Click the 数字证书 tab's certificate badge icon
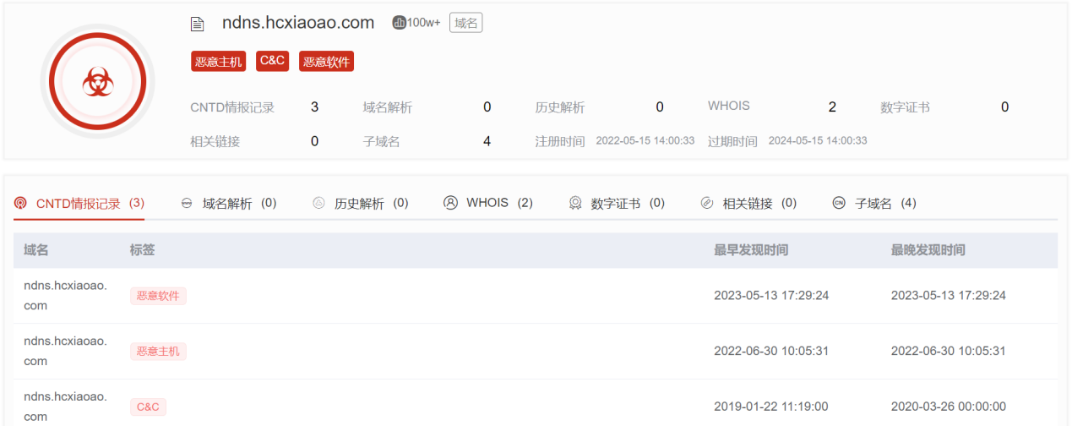Viewport: 1072px width, 426px height. point(575,204)
